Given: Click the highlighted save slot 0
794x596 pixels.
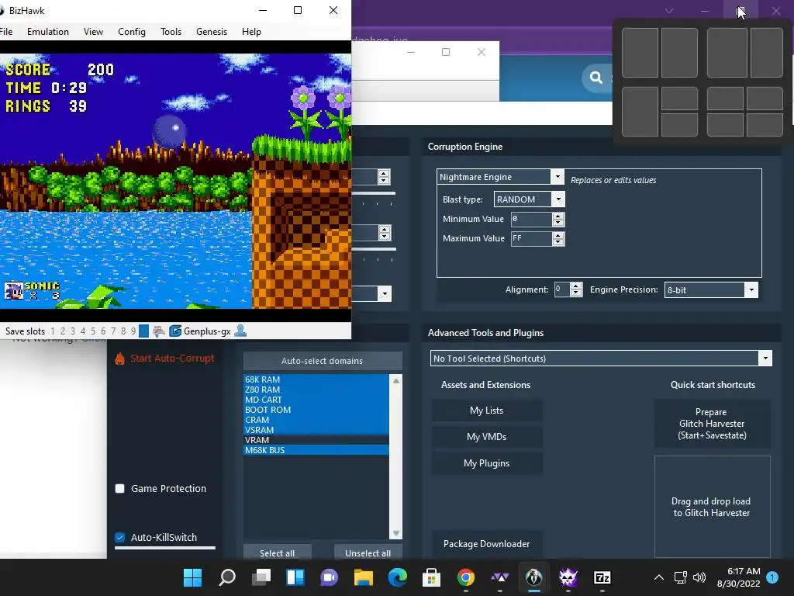Looking at the screenshot, I should (x=143, y=331).
